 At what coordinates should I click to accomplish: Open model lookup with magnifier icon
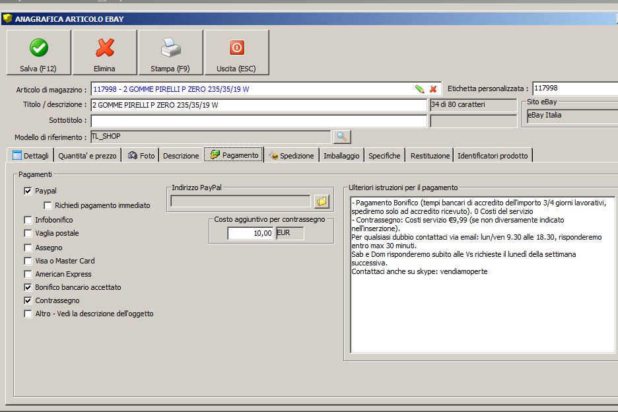(342, 137)
